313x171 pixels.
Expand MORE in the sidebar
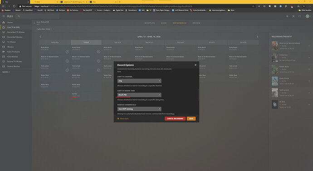coord(6,72)
